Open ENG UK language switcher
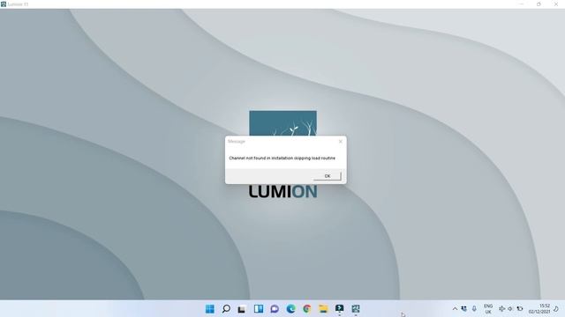This screenshot has width=565, height=317. point(488,309)
